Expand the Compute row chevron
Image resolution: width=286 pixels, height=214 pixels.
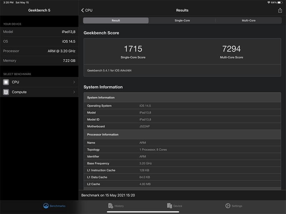coord(74,92)
